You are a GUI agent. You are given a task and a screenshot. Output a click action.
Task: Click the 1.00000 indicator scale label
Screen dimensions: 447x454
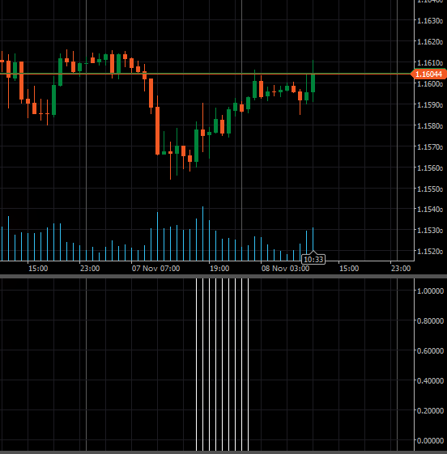430,291
